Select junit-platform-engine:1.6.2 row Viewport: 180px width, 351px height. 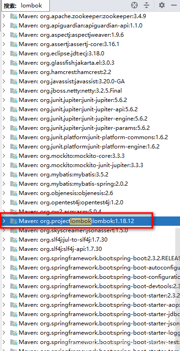90,147
